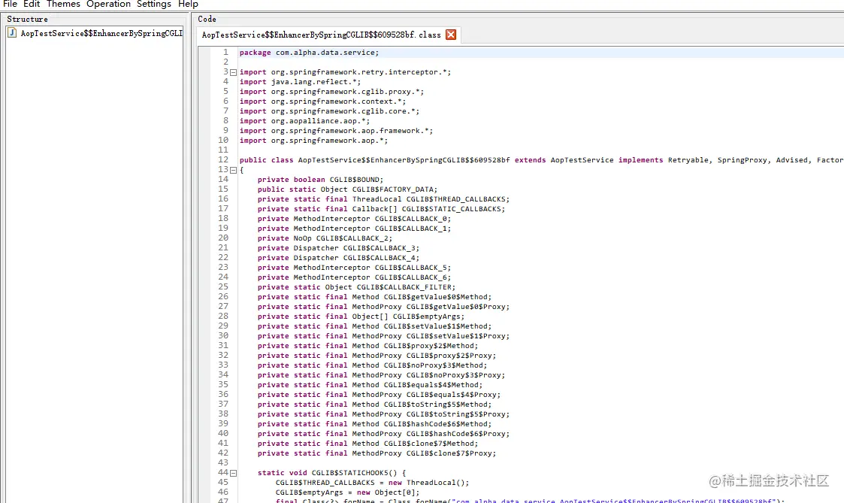Viewport: 844px width, 503px height.
Task: Open the Themes menu
Action: (x=63, y=4)
